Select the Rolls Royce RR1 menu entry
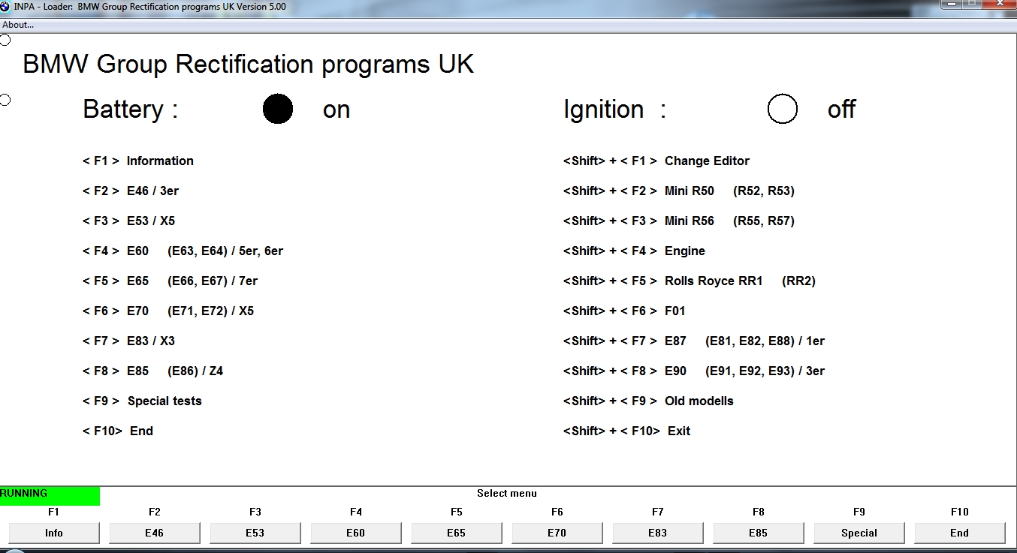The height and width of the screenshot is (553, 1017). 713,281
